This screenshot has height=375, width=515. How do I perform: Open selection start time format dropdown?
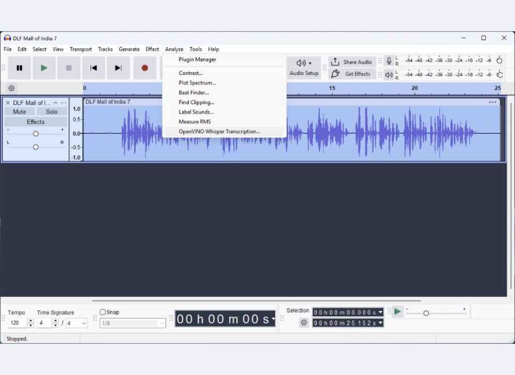click(x=380, y=312)
